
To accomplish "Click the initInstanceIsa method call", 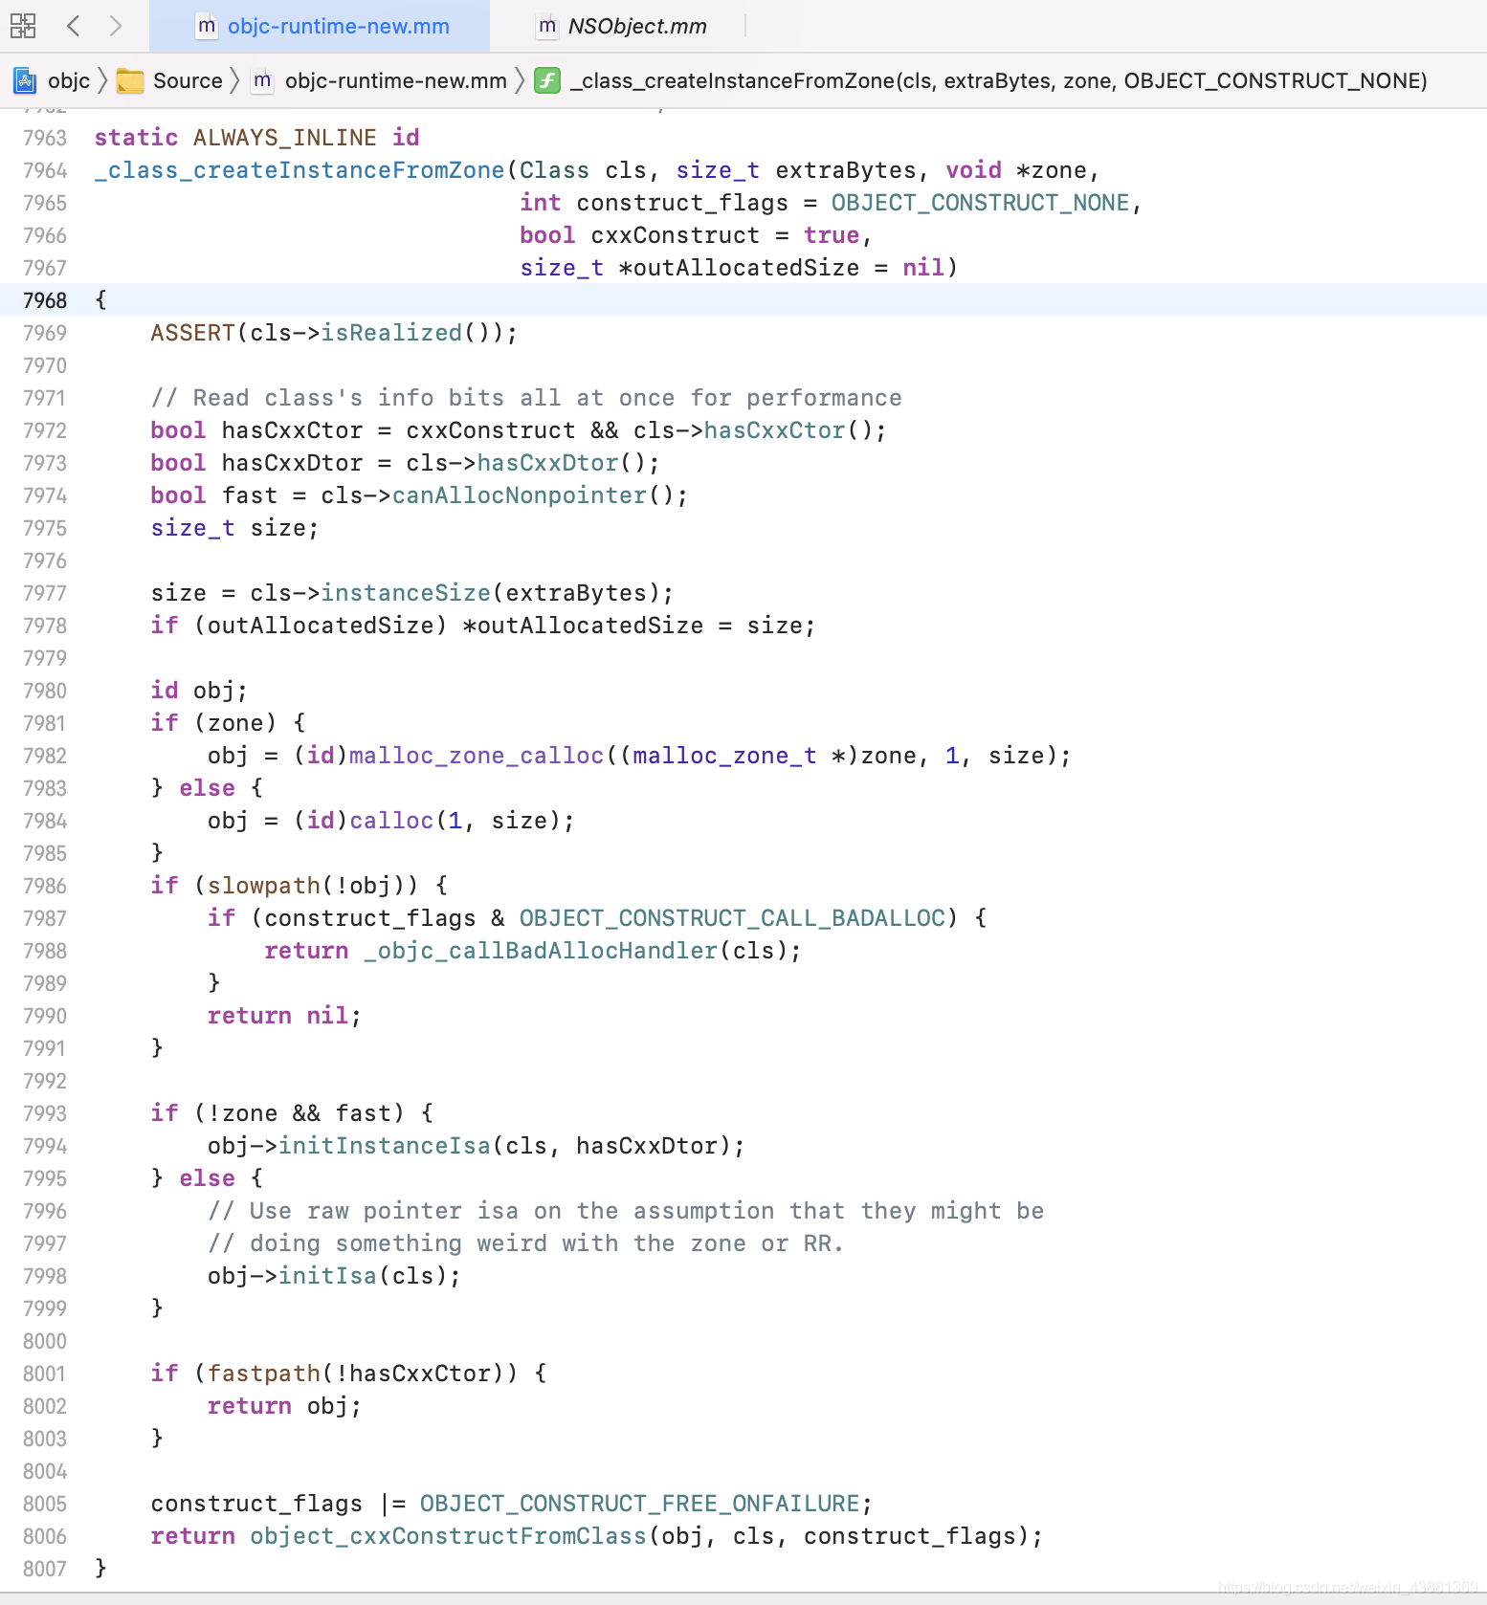I will pos(385,1146).
